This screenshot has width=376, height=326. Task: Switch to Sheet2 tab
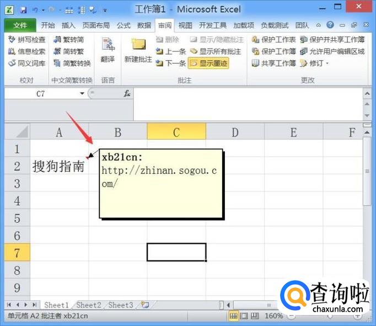click(x=88, y=305)
